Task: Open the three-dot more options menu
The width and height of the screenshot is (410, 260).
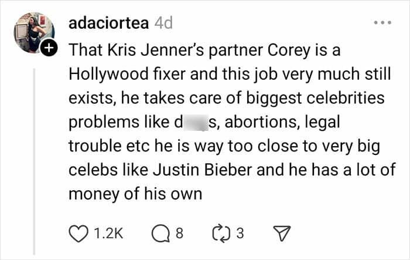Action: [x=382, y=23]
